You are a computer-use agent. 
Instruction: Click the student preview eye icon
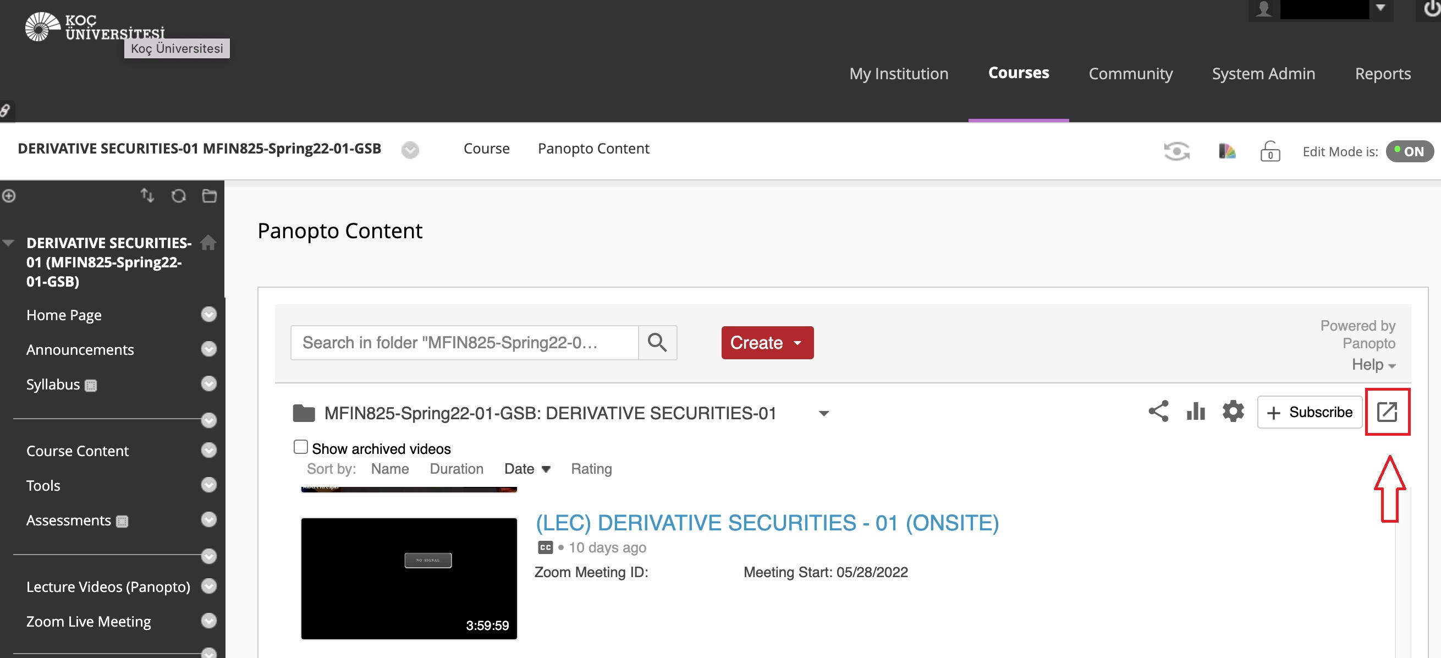click(x=1176, y=151)
